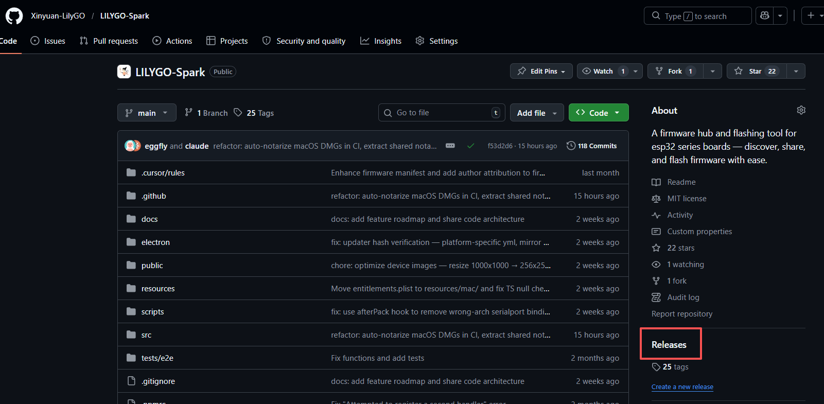824x404 pixels.
Task: Open the .gitignore file name
Action: (x=158, y=381)
